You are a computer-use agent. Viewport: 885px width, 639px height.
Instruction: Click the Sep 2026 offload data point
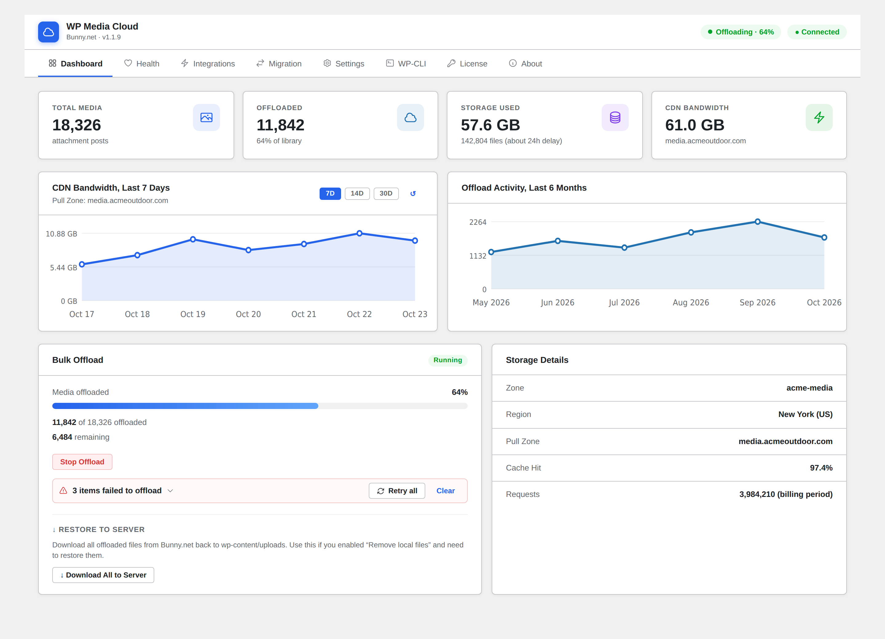[x=757, y=222]
